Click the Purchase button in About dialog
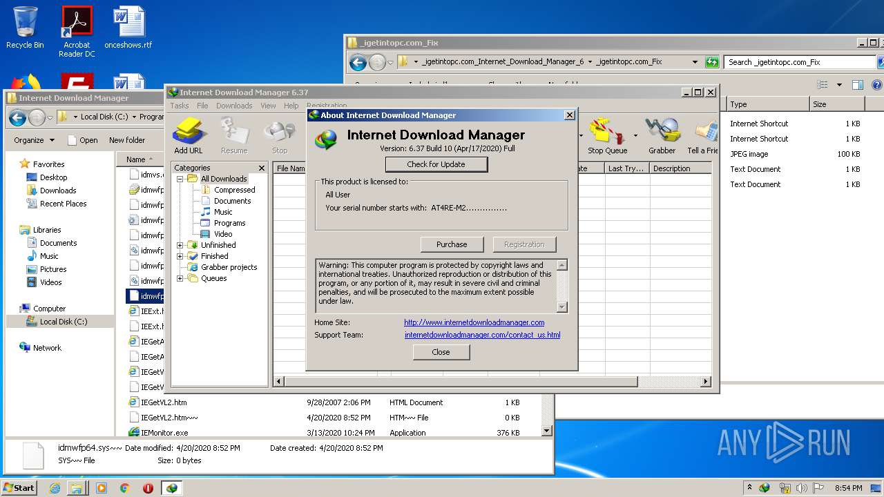Screen dimensions: 884x497 click(452, 244)
